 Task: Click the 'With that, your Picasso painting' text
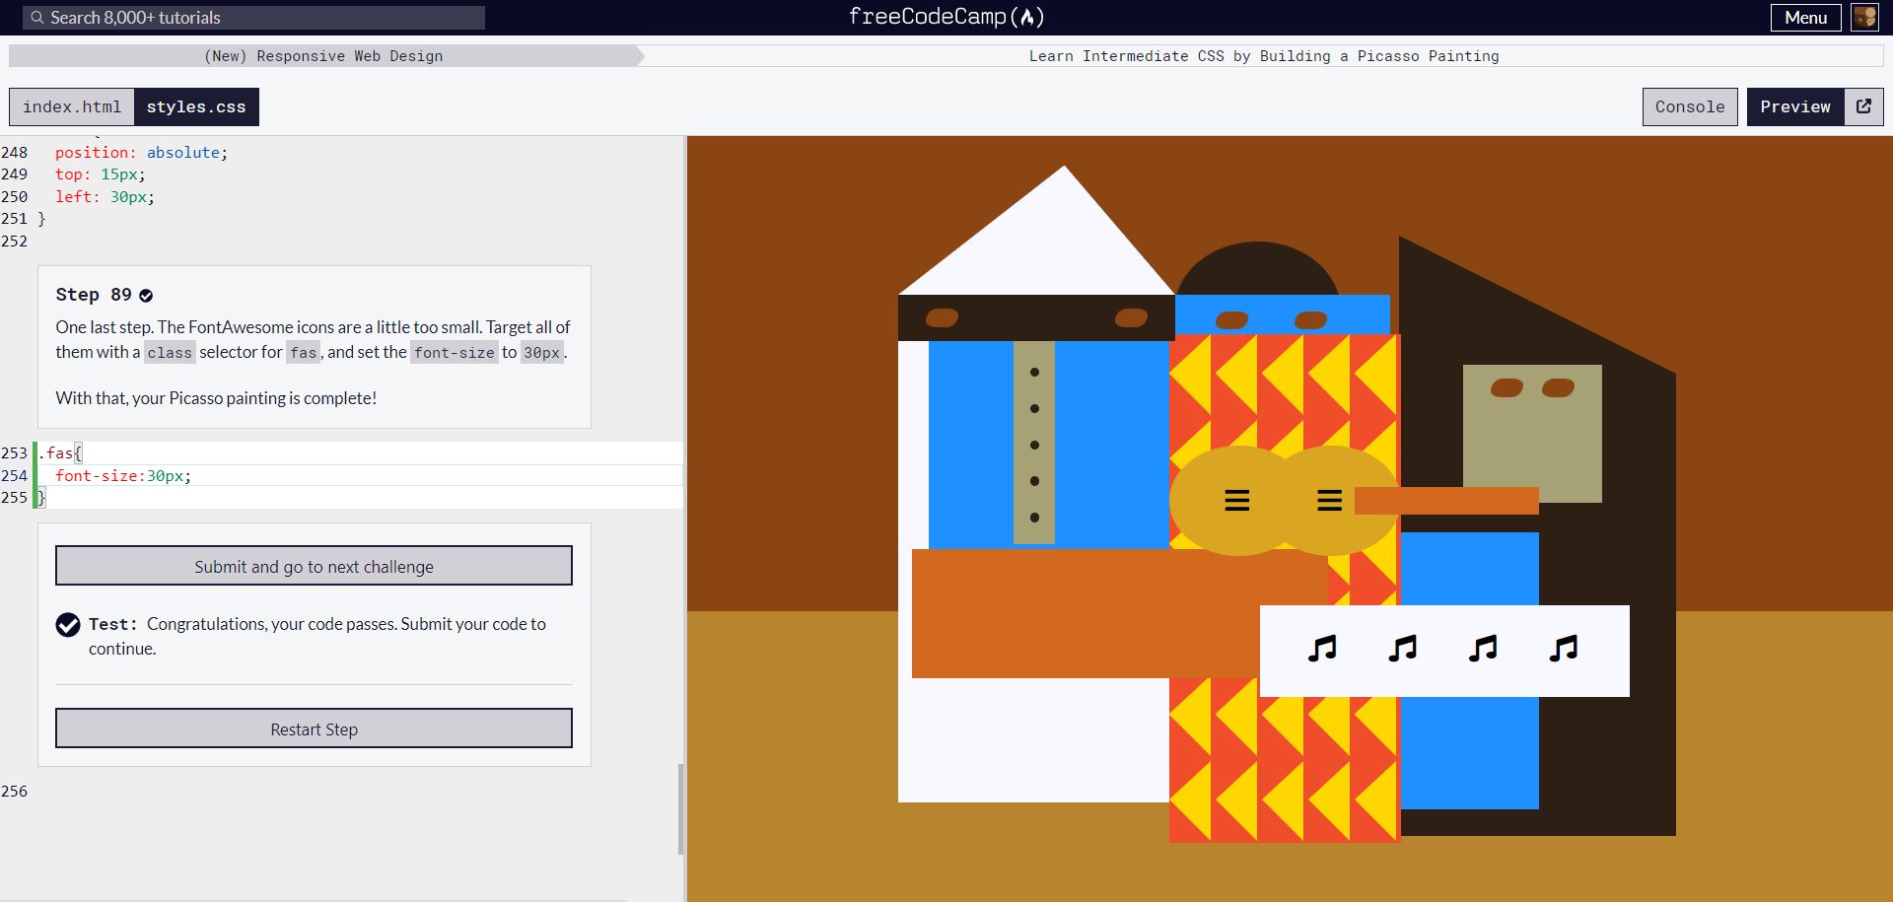216,398
